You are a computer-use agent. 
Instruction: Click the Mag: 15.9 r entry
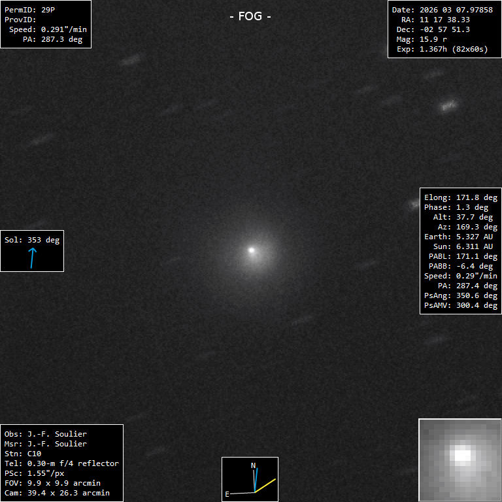[x=422, y=39]
